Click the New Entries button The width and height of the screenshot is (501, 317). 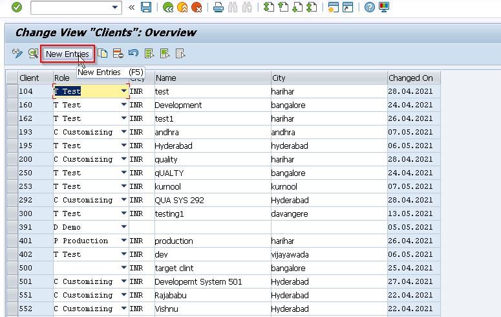[67, 54]
